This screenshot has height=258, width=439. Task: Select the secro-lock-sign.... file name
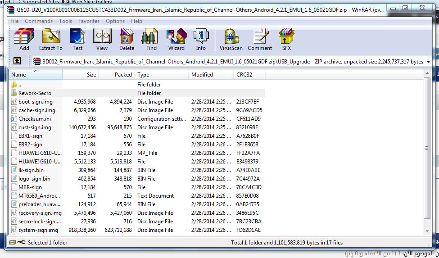click(x=40, y=222)
